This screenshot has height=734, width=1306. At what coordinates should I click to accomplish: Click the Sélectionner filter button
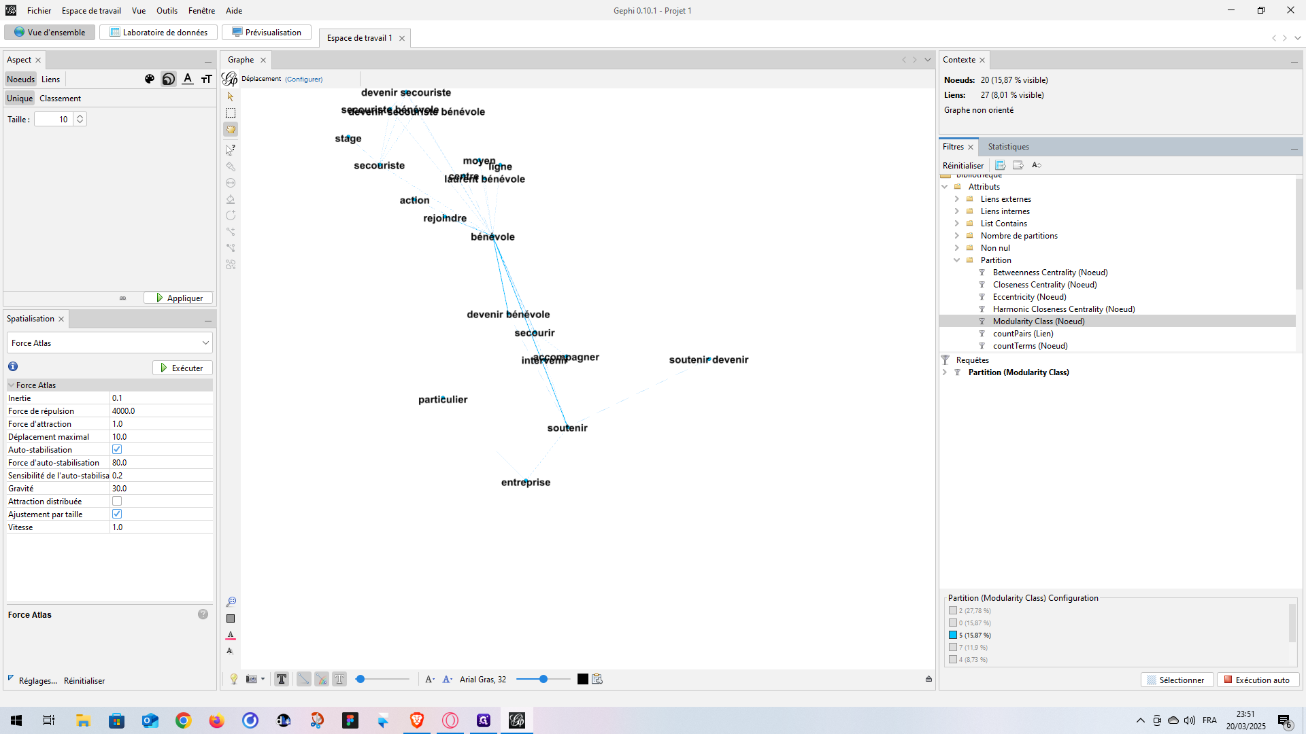click(x=1177, y=680)
